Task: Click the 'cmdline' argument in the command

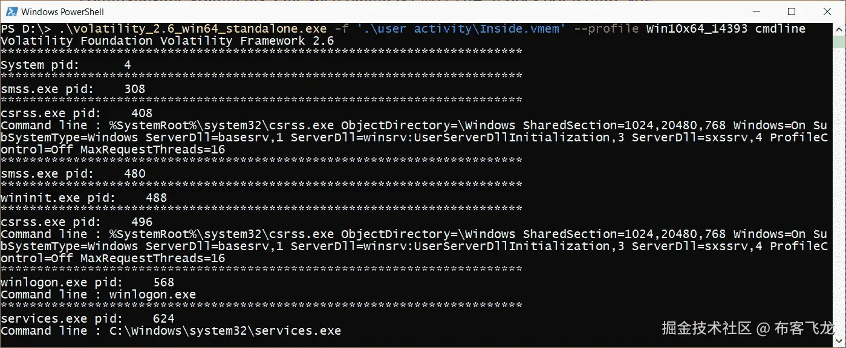Action: (779, 28)
